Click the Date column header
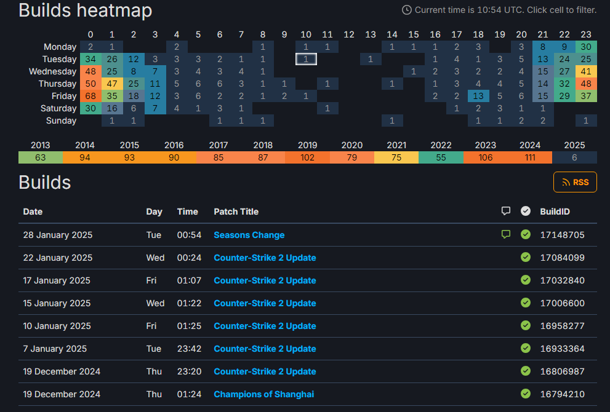Screen dimensions: 610x412 pos(33,212)
